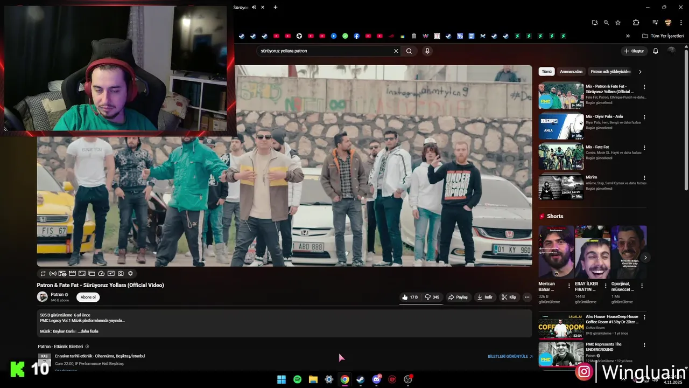The width and height of the screenshot is (689, 388).
Task: Open Afro House Coffee Room video thumbnail
Action: (561, 327)
